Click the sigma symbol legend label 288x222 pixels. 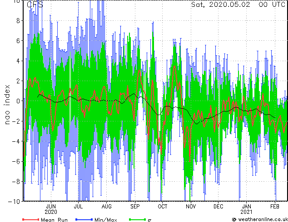point(149,220)
